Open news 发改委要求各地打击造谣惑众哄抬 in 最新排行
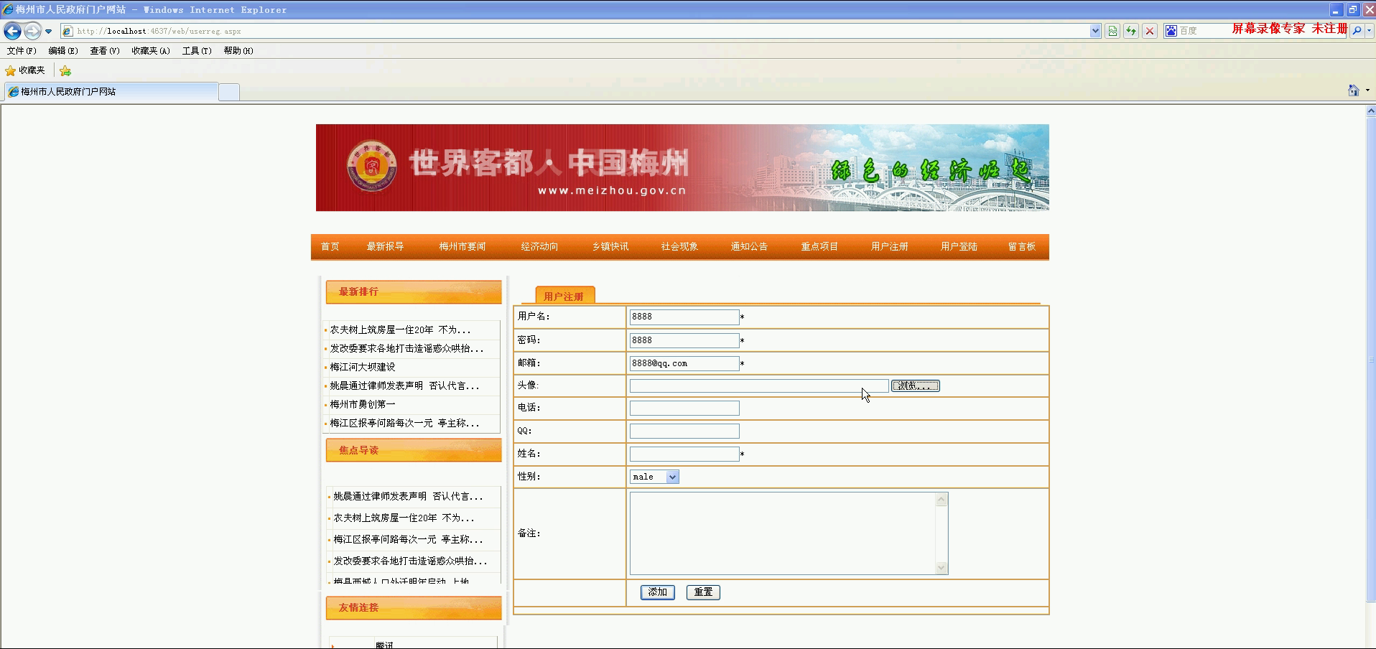The height and width of the screenshot is (649, 1376). pos(406,349)
